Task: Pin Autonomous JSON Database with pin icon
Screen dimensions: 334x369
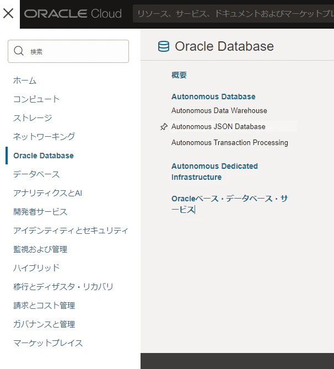Action: tap(164, 127)
